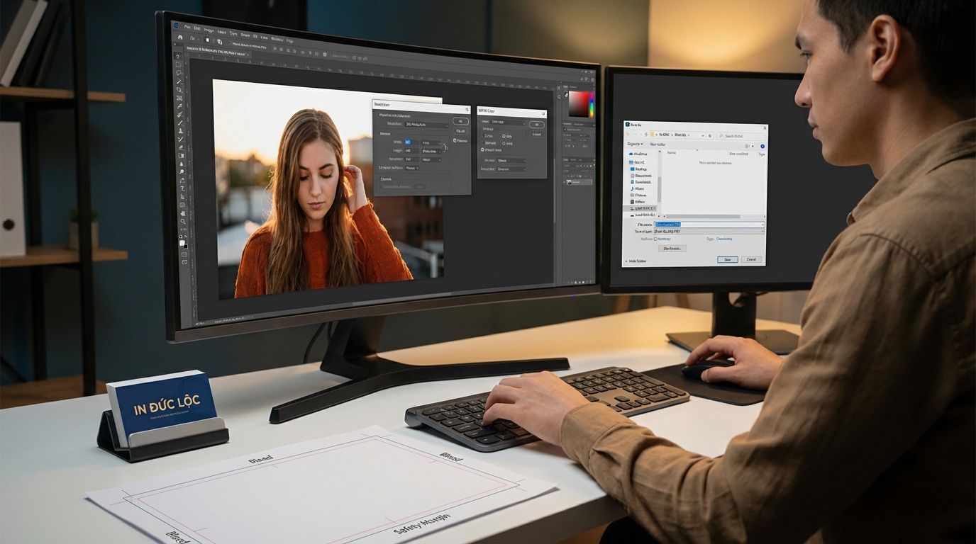Image resolution: width=976 pixels, height=544 pixels.
Task: Select the bottom radio button in the right Photoshop dialog
Action: (x=483, y=150)
